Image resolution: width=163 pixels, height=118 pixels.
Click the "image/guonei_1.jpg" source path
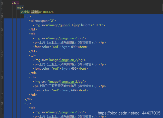(x=64, y=25)
